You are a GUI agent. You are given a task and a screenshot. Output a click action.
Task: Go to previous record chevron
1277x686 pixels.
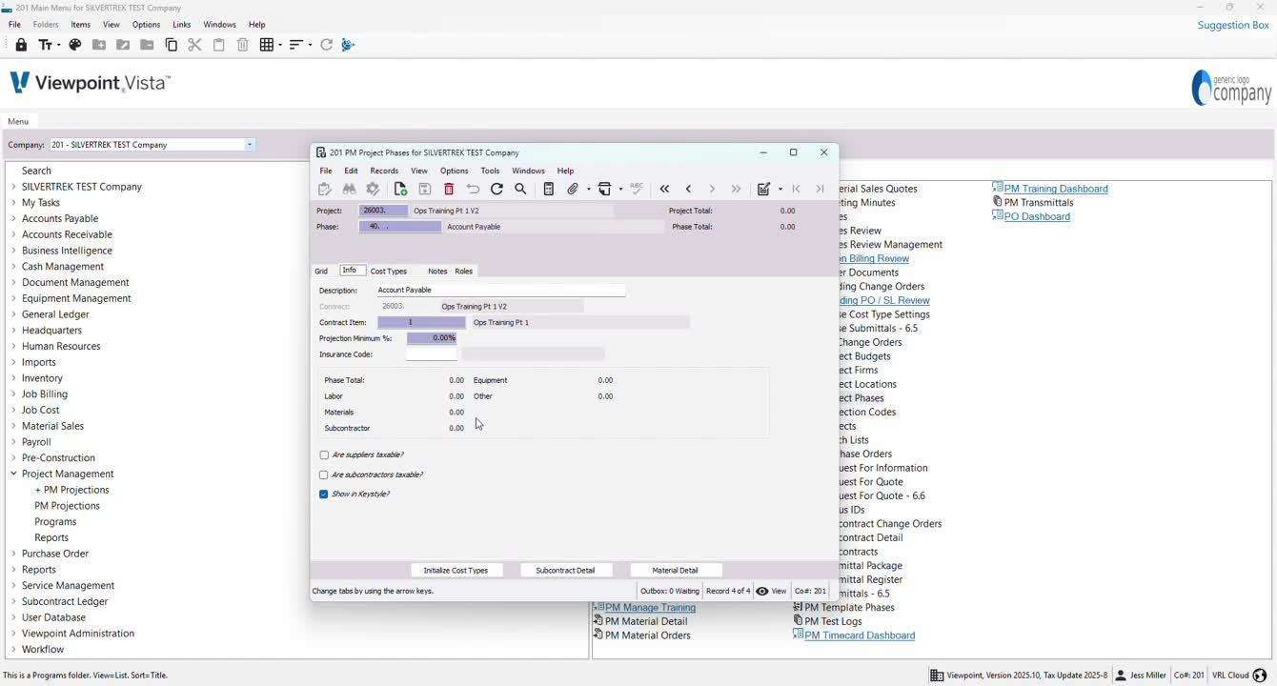point(688,189)
